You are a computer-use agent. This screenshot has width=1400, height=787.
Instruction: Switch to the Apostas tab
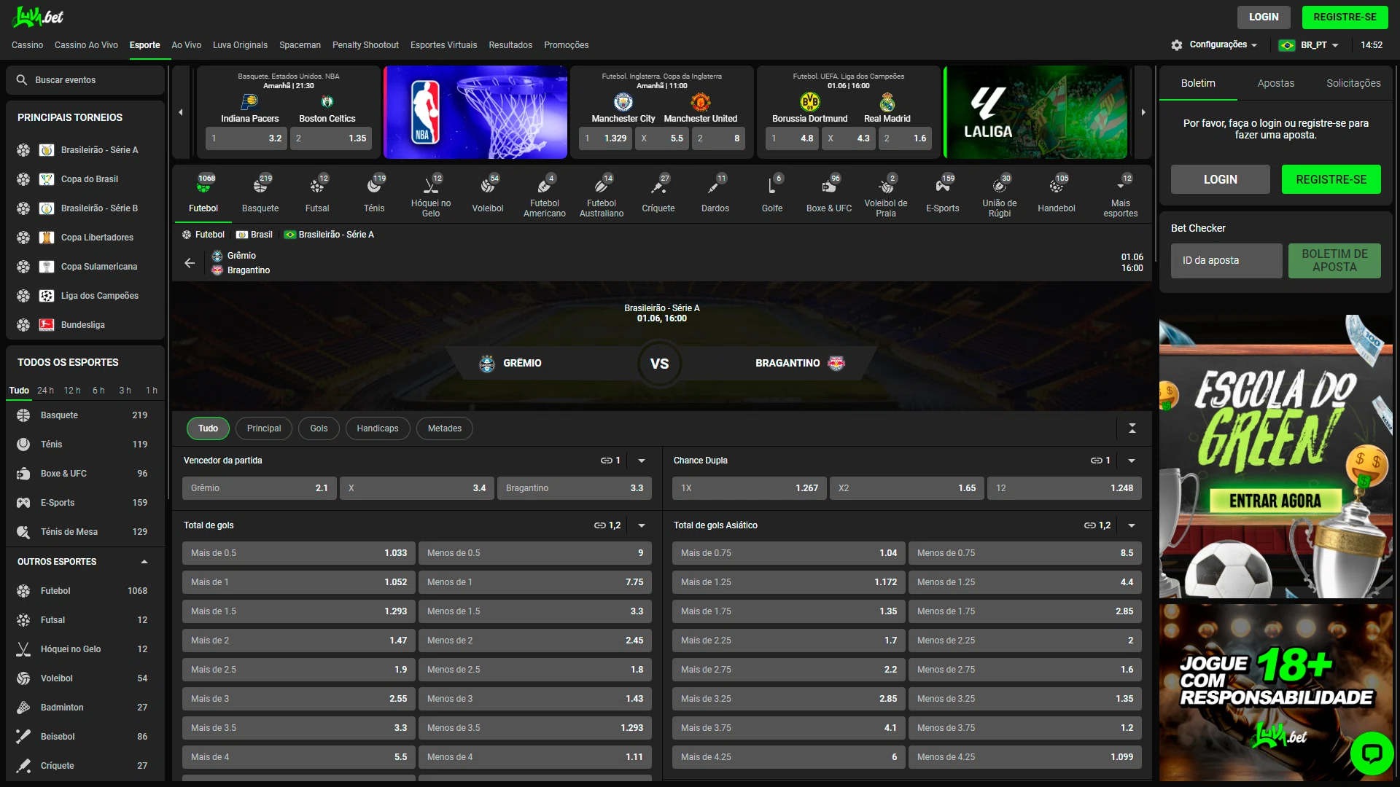pos(1275,83)
